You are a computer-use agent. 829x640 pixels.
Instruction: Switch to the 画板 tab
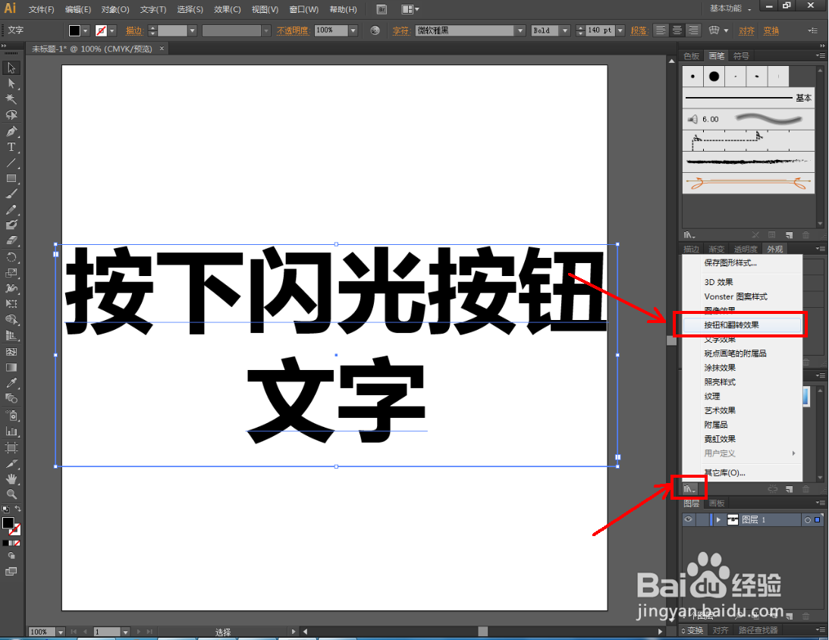pos(716,502)
